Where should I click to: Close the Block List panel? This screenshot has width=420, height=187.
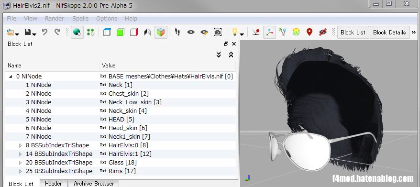click(x=234, y=44)
